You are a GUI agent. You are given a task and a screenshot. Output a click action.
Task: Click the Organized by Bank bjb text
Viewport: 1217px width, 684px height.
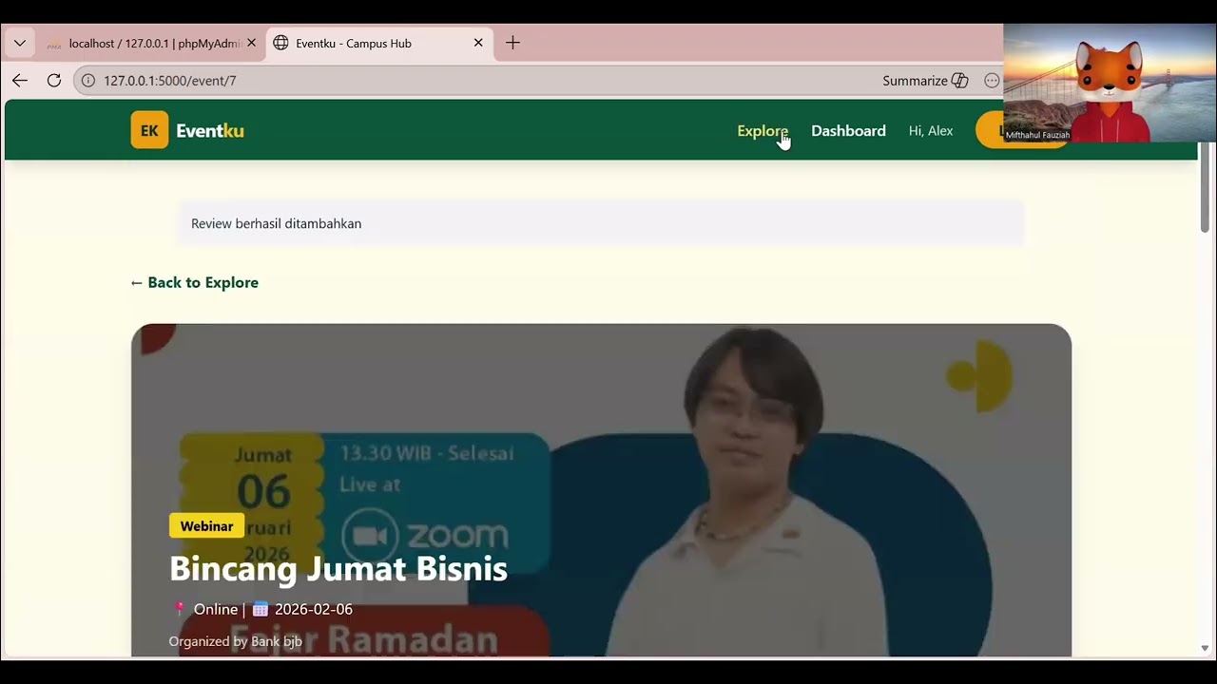[x=236, y=641]
